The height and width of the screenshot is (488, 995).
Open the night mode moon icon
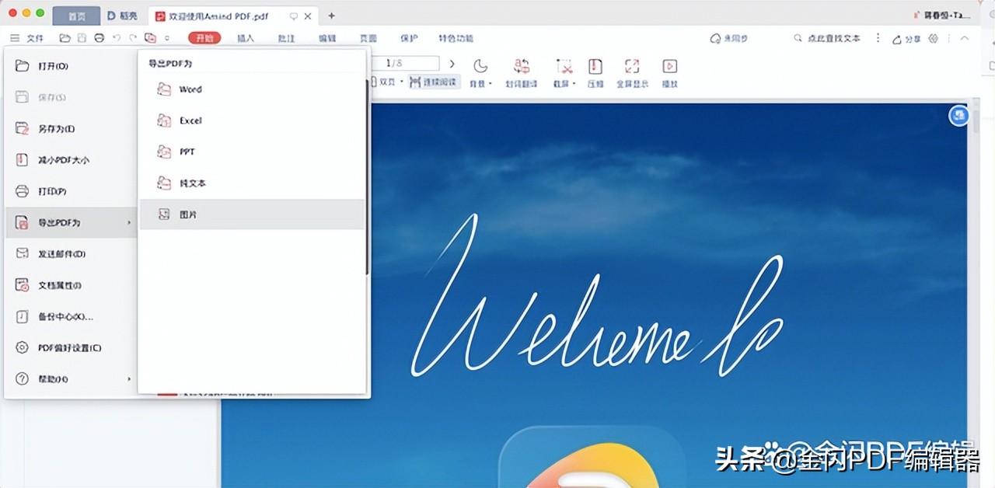coord(481,66)
